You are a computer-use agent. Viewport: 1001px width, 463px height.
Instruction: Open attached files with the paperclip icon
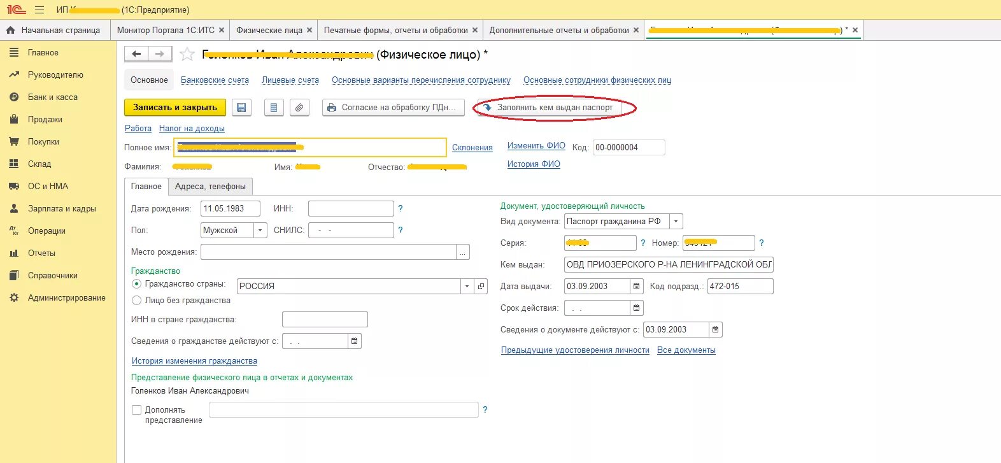click(x=299, y=108)
